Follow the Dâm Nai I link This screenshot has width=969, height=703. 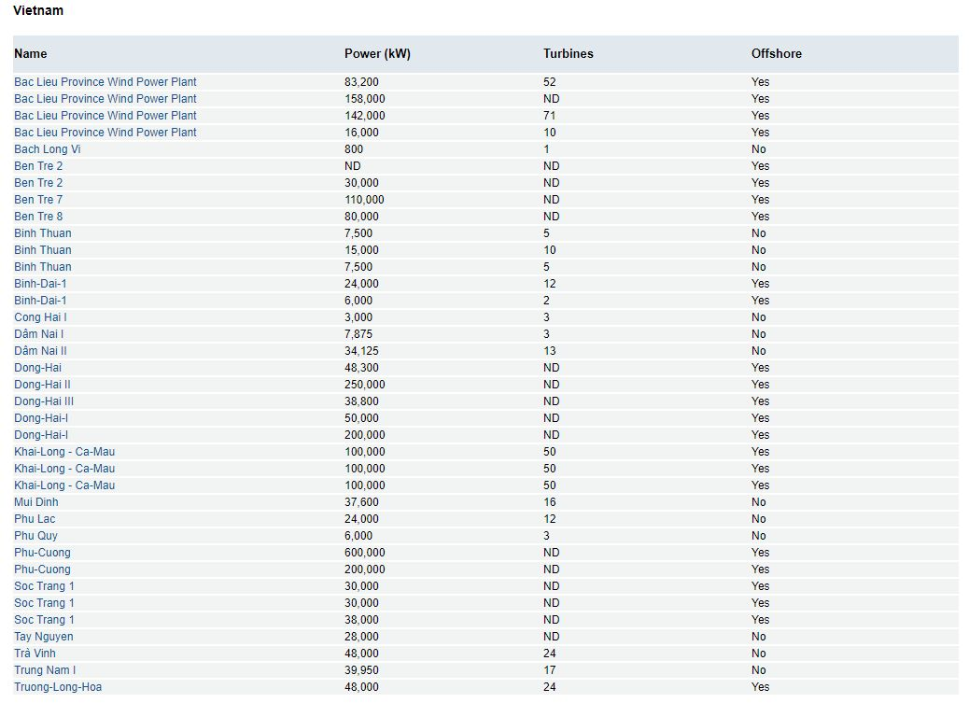[39, 334]
